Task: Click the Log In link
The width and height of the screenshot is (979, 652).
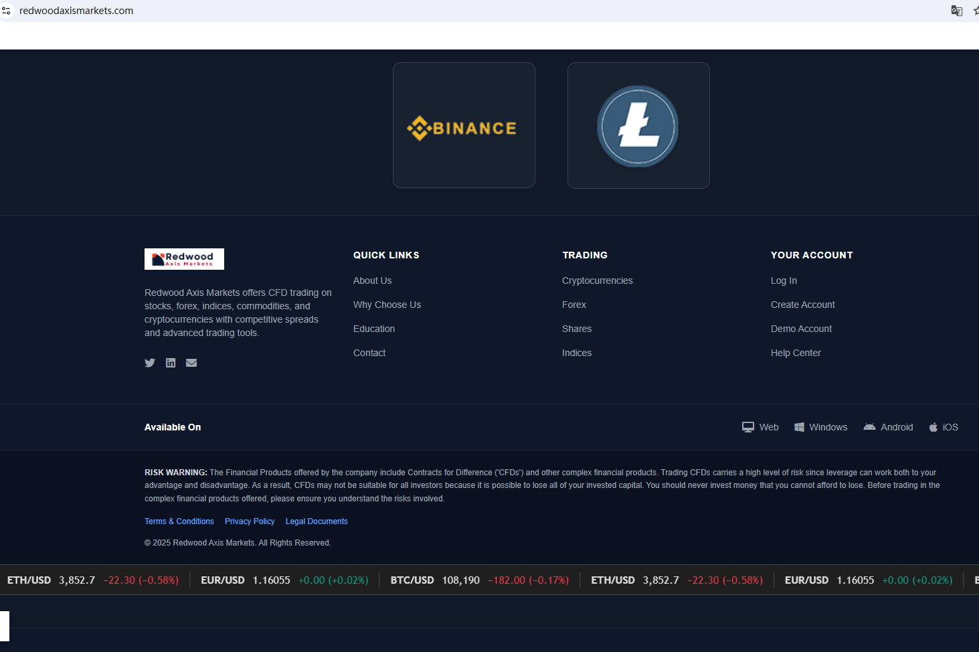Action: pos(784,280)
